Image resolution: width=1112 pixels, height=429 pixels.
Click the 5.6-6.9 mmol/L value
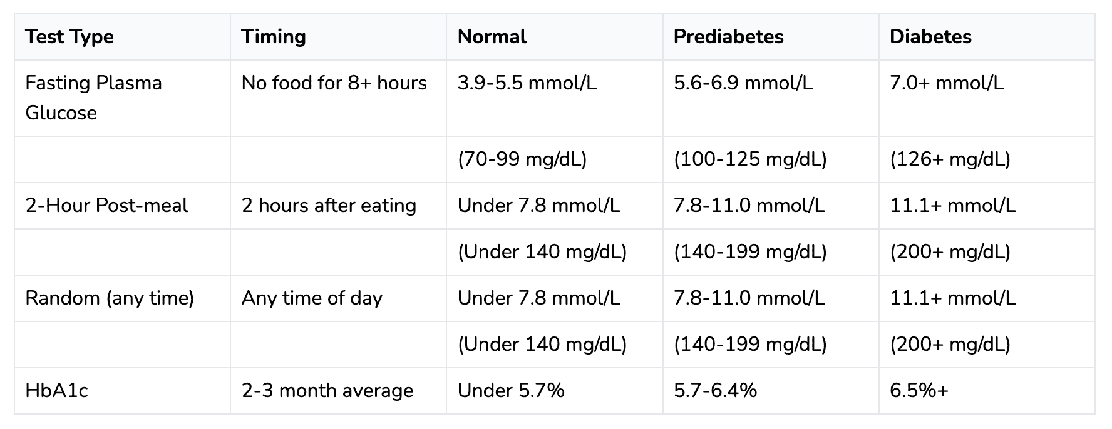[743, 83]
